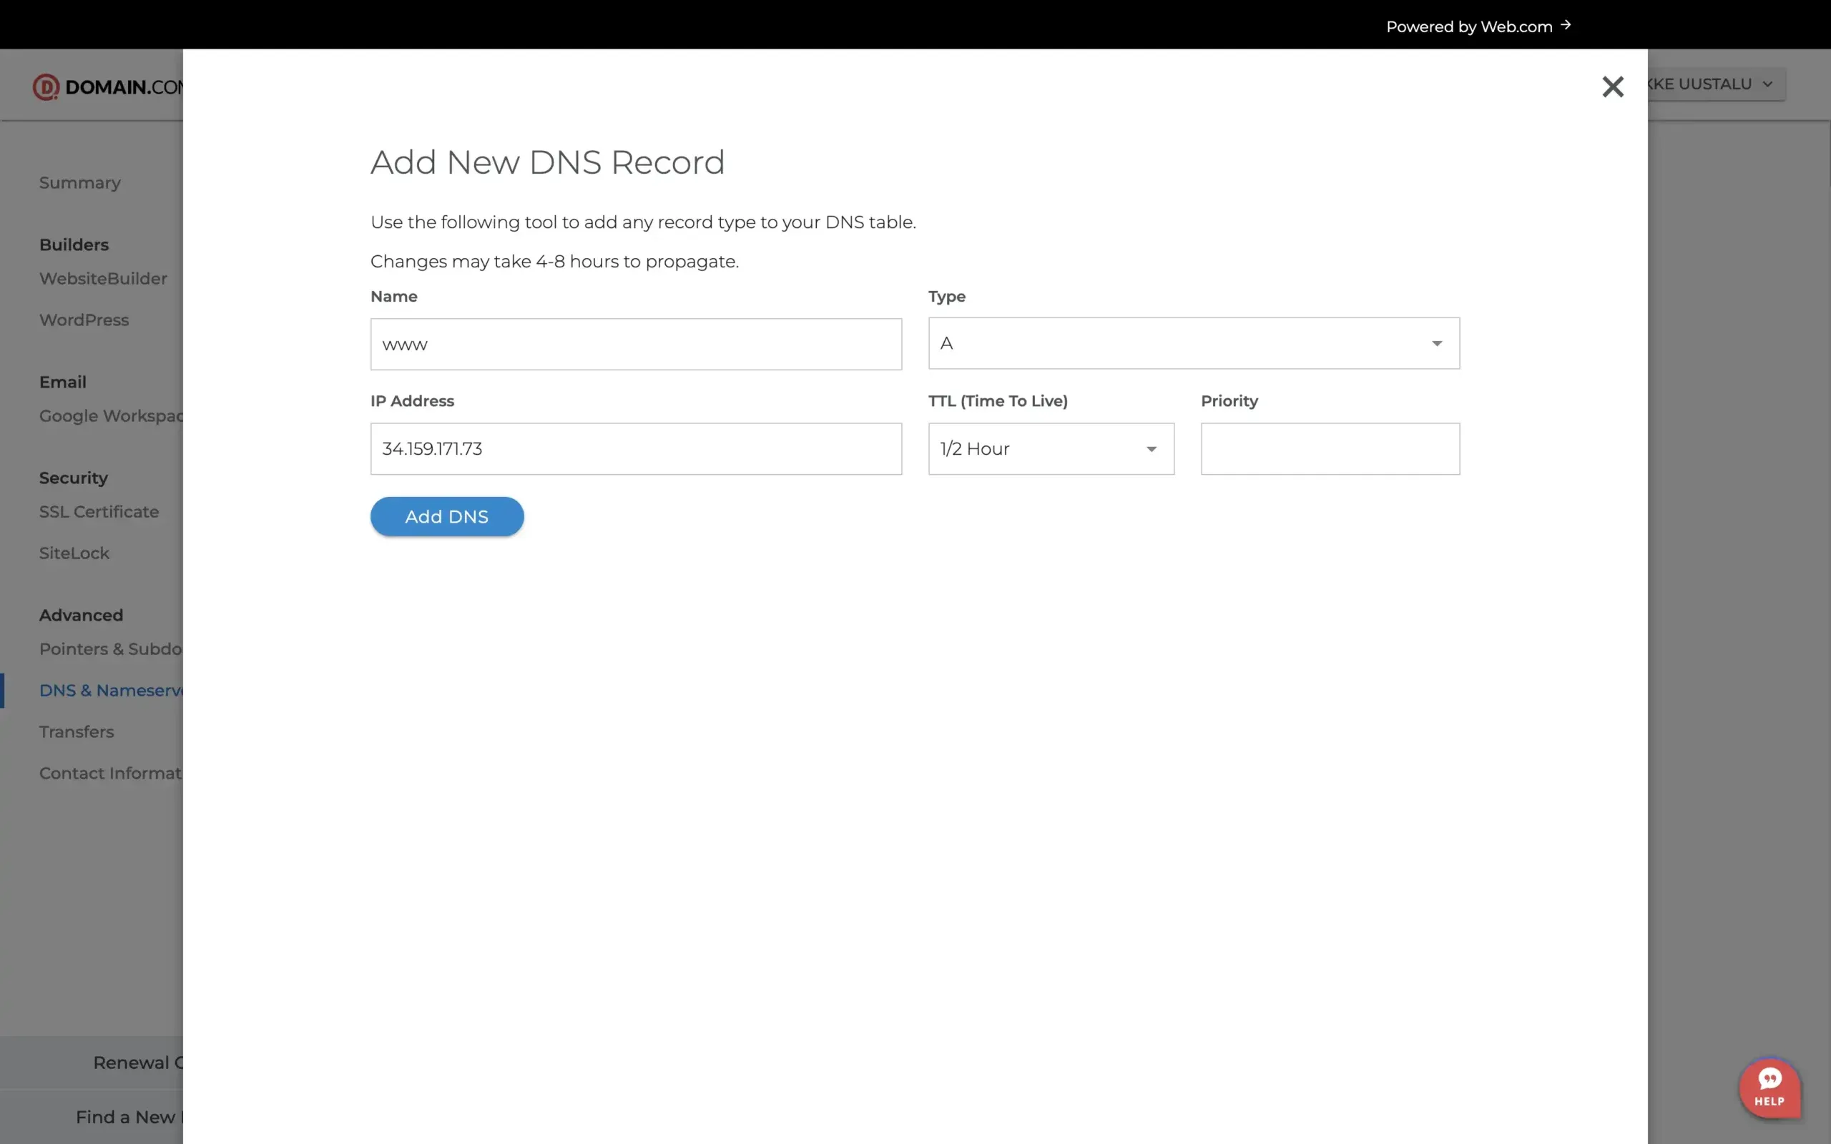Select DNS & Nameservers in the sidebar

point(110,690)
